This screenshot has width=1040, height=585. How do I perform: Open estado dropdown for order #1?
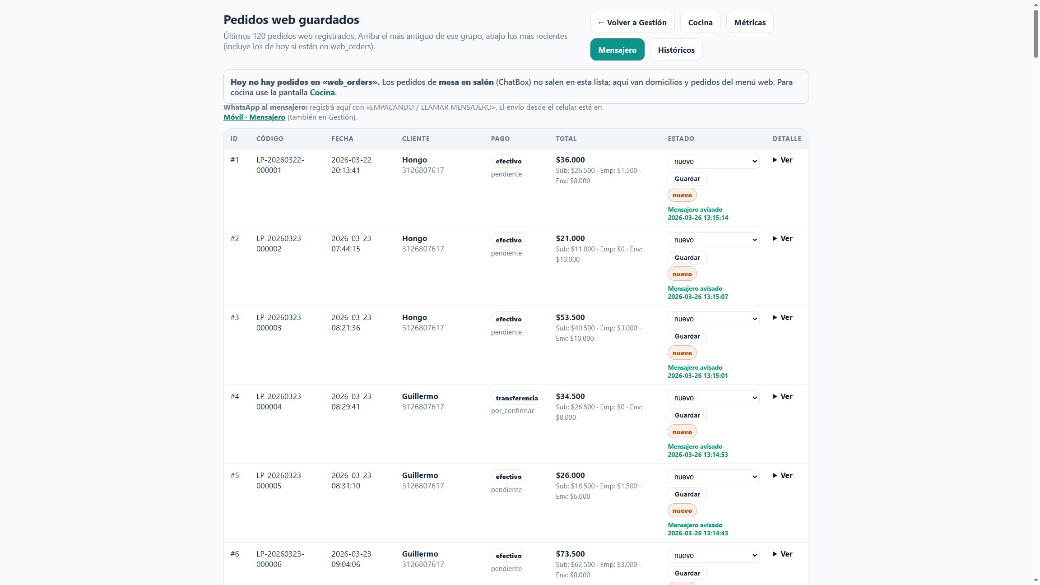tap(713, 161)
